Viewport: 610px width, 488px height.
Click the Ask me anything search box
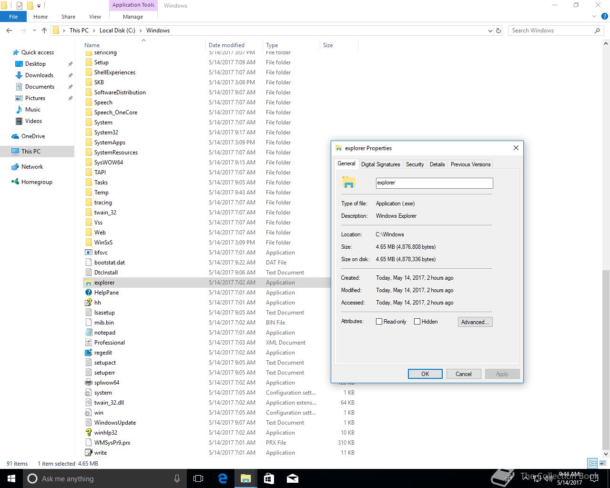click(104, 478)
